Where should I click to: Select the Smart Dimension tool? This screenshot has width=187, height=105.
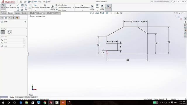coord(11,6)
